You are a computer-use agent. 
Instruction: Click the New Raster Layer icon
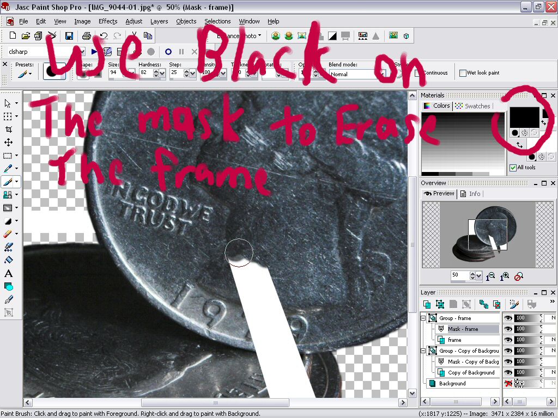[x=427, y=304]
